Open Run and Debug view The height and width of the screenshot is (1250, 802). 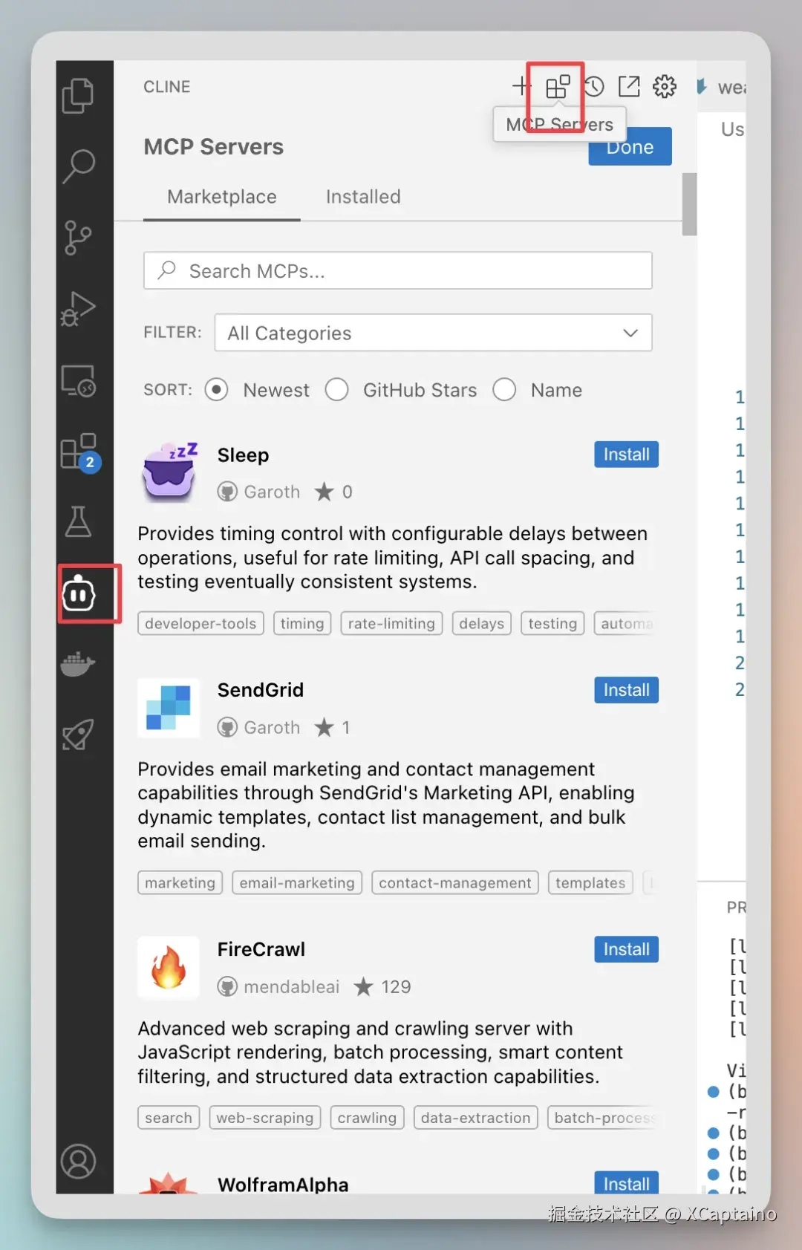[x=78, y=309]
